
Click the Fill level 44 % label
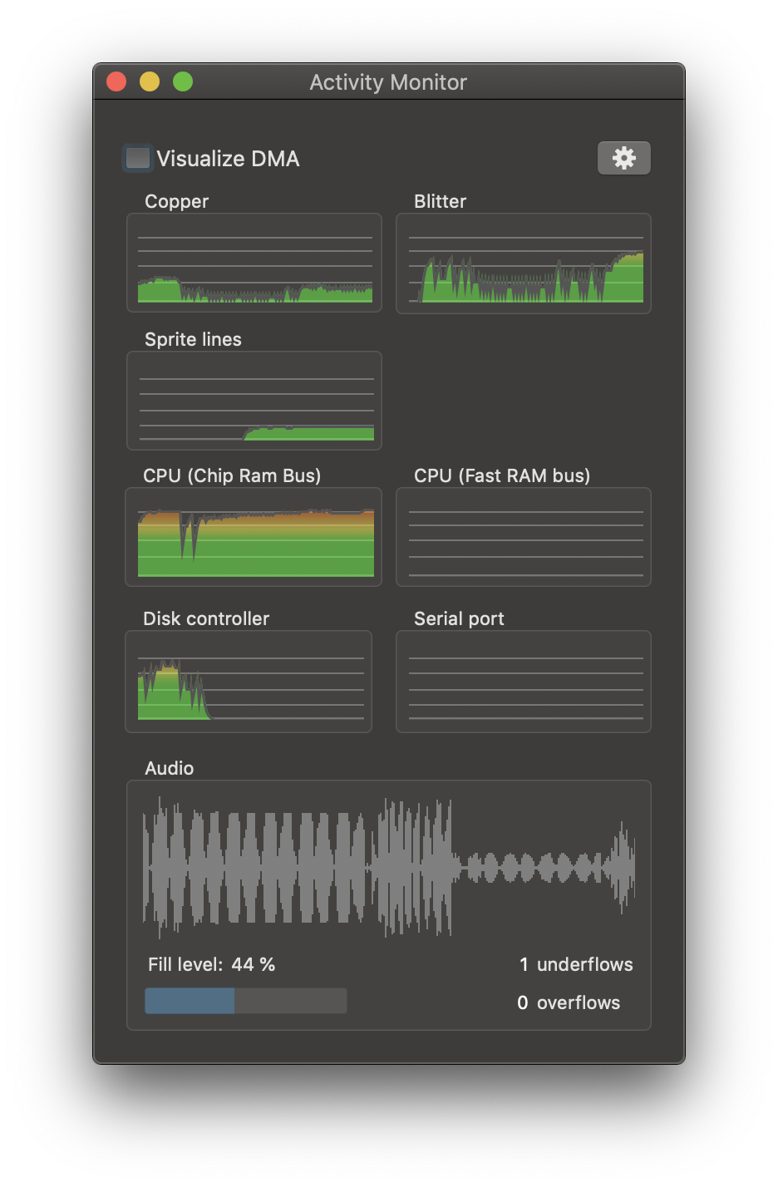point(212,964)
